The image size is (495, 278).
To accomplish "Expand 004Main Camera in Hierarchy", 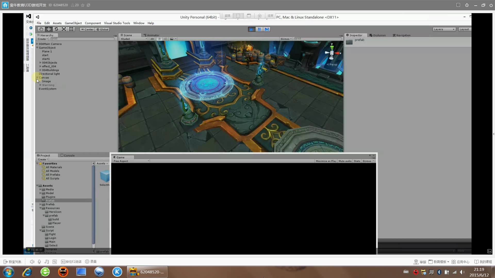I will click(37, 44).
